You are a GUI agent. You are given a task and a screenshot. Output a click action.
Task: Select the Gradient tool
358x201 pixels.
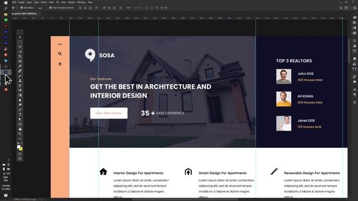[x=20, y=95]
